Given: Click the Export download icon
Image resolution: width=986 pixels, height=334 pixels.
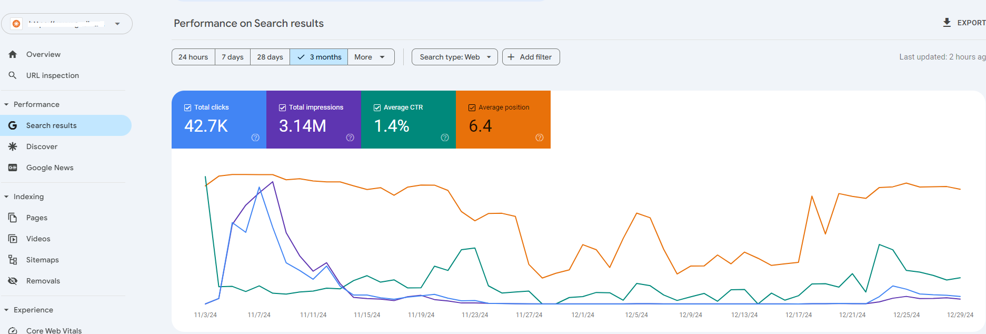Looking at the screenshot, I should point(947,23).
